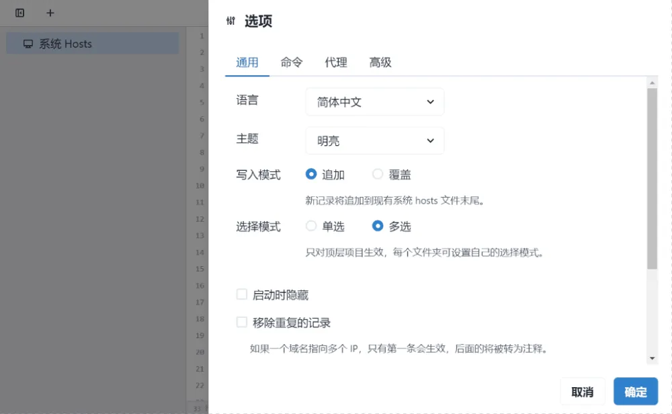672x414 pixels.
Task: Click the hint text about hosts 文件末尾
Action: 394,200
